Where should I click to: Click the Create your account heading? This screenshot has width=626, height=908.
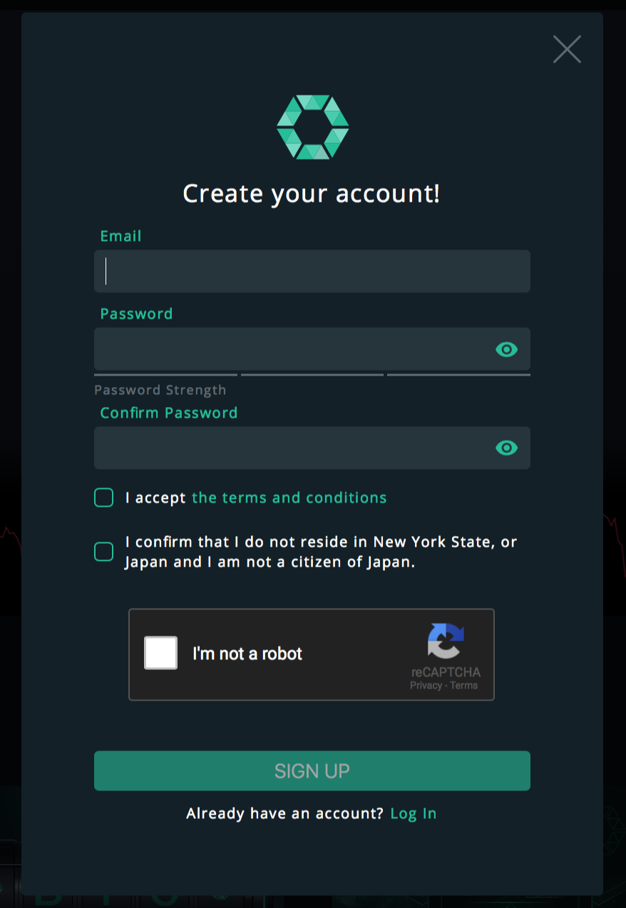[x=312, y=194]
